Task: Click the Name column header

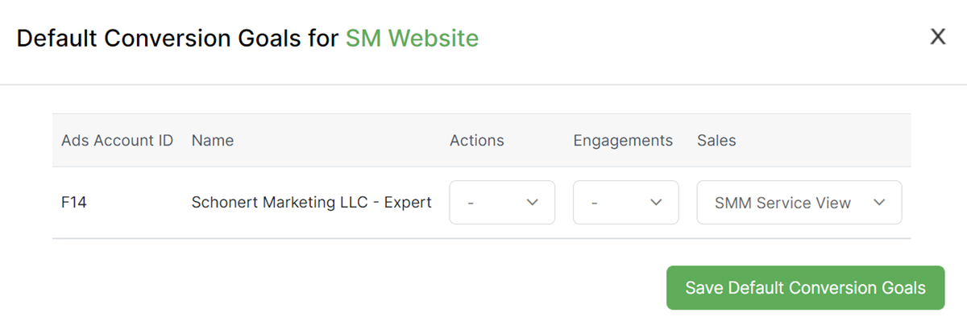Action: (x=213, y=141)
